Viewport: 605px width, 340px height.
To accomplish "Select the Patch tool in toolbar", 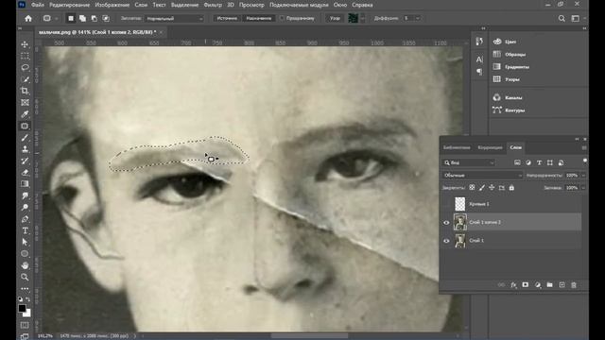I will pyautogui.click(x=25, y=126).
